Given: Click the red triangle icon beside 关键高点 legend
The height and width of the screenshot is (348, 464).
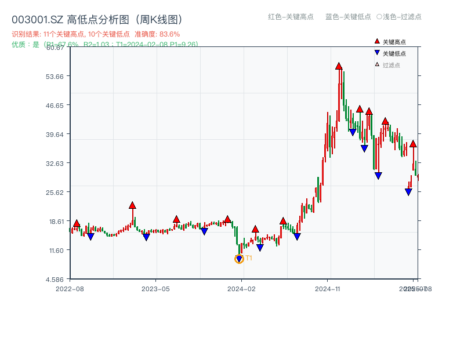Looking at the screenshot, I should (377, 41).
